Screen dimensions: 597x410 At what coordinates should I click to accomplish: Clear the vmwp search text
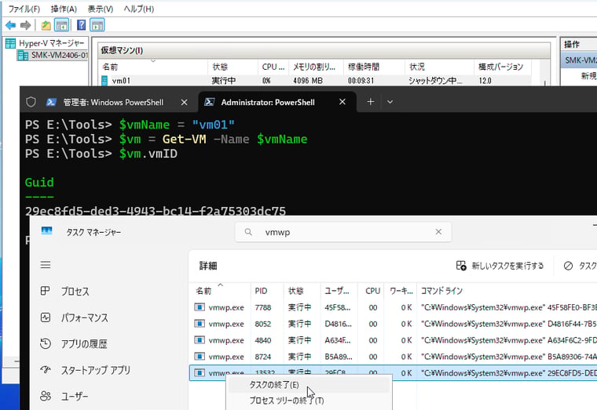point(438,232)
